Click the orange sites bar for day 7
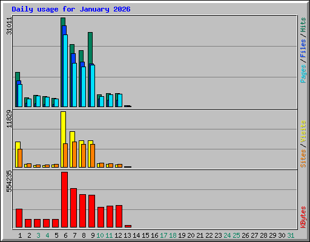This screenshot has height=242, width=310. pyautogui.click(x=74, y=154)
